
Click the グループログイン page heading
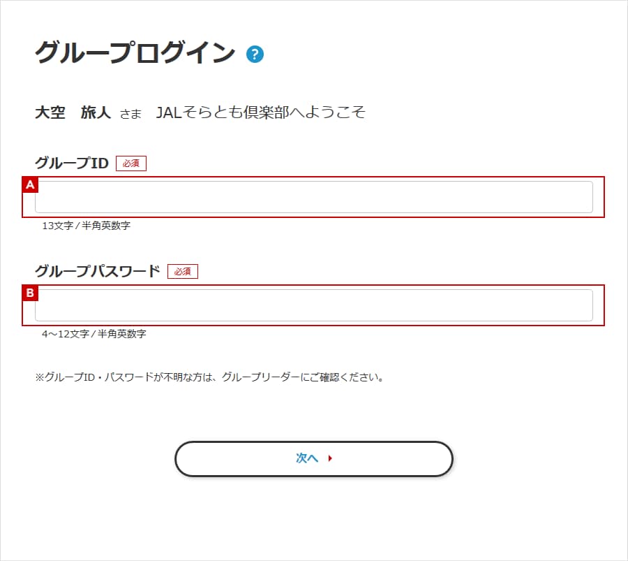click(135, 53)
